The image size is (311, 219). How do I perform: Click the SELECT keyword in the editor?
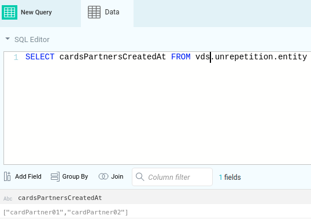coord(40,57)
